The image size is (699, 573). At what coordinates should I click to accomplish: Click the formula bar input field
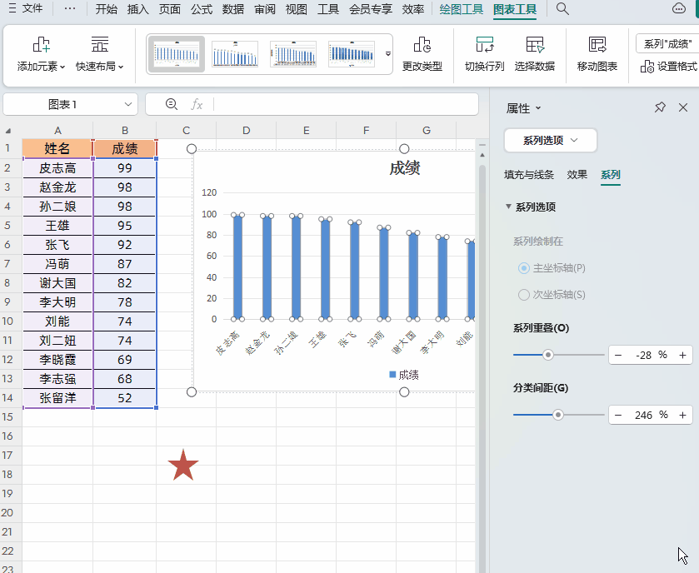[x=346, y=104]
